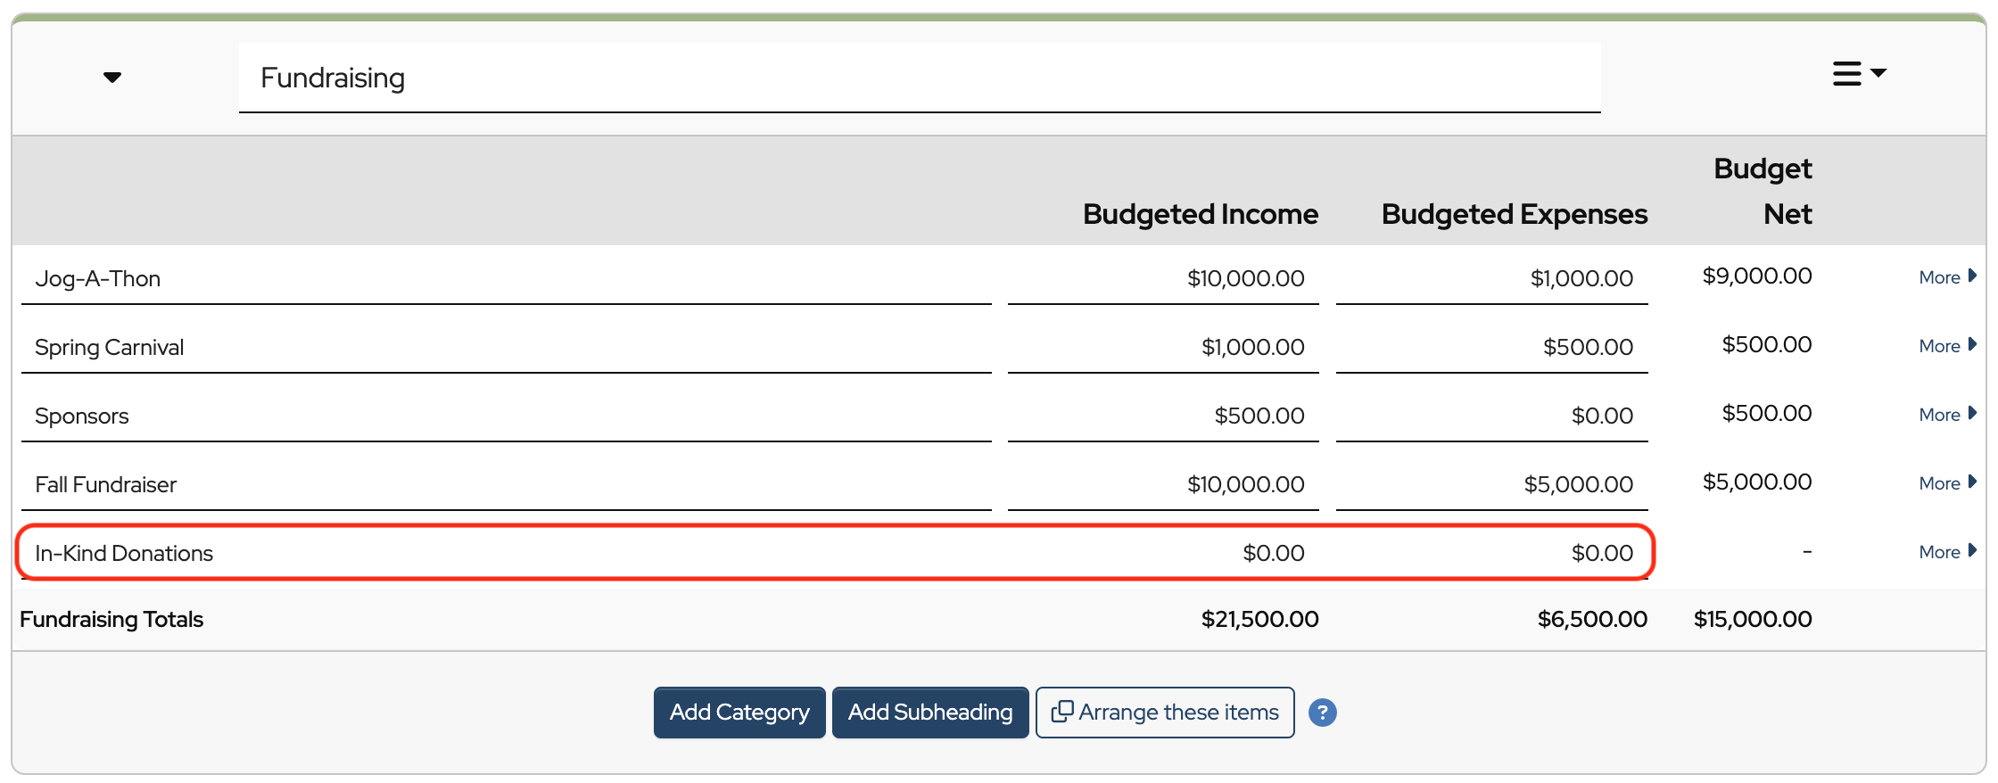Screen dimensions: 1998x783
Task: Click the Add Category button
Action: coord(739,713)
